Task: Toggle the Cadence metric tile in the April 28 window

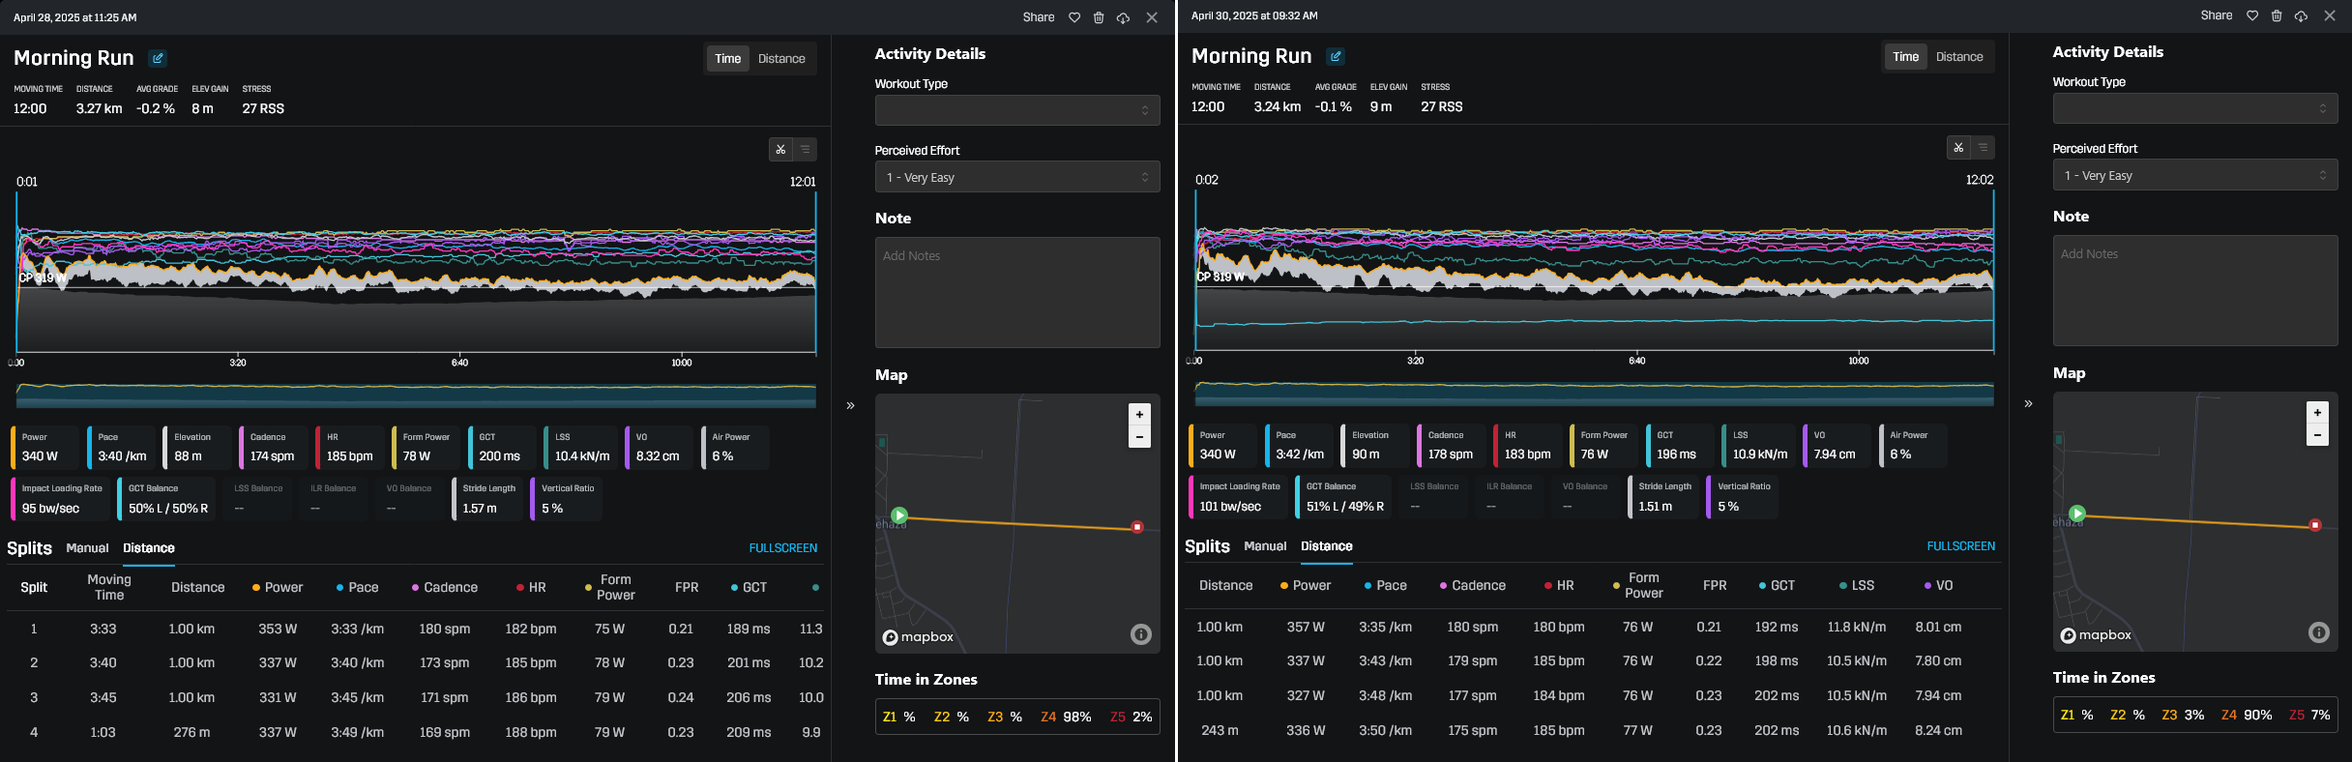Action: [273, 448]
